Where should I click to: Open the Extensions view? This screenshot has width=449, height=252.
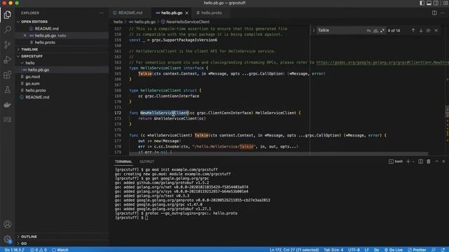[8, 75]
